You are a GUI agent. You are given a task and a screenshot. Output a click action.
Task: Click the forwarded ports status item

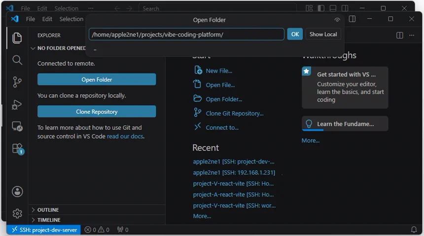pos(122,230)
